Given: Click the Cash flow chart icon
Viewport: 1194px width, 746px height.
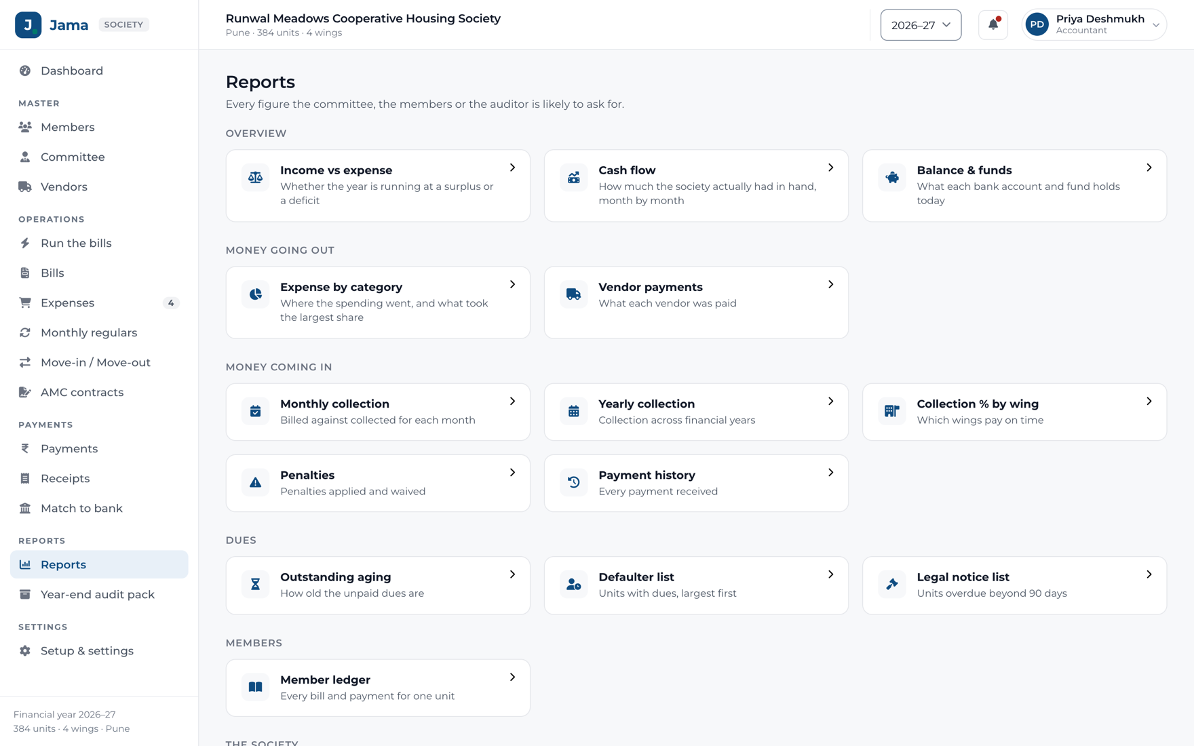Looking at the screenshot, I should click(x=574, y=178).
